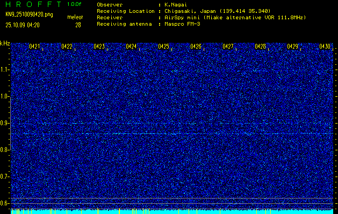
Task: Select the 1.1 frequency axis label
Action: click(x=5, y=70)
